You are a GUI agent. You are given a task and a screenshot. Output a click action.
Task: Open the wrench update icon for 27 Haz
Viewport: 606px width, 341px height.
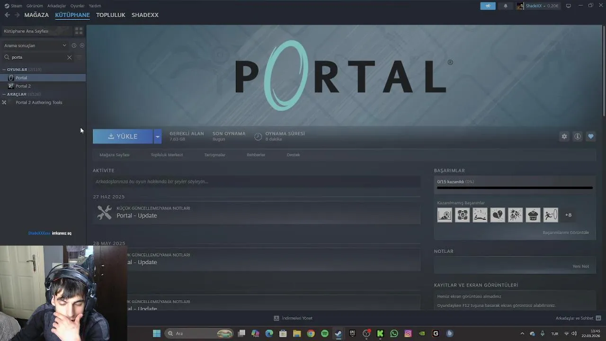click(104, 212)
